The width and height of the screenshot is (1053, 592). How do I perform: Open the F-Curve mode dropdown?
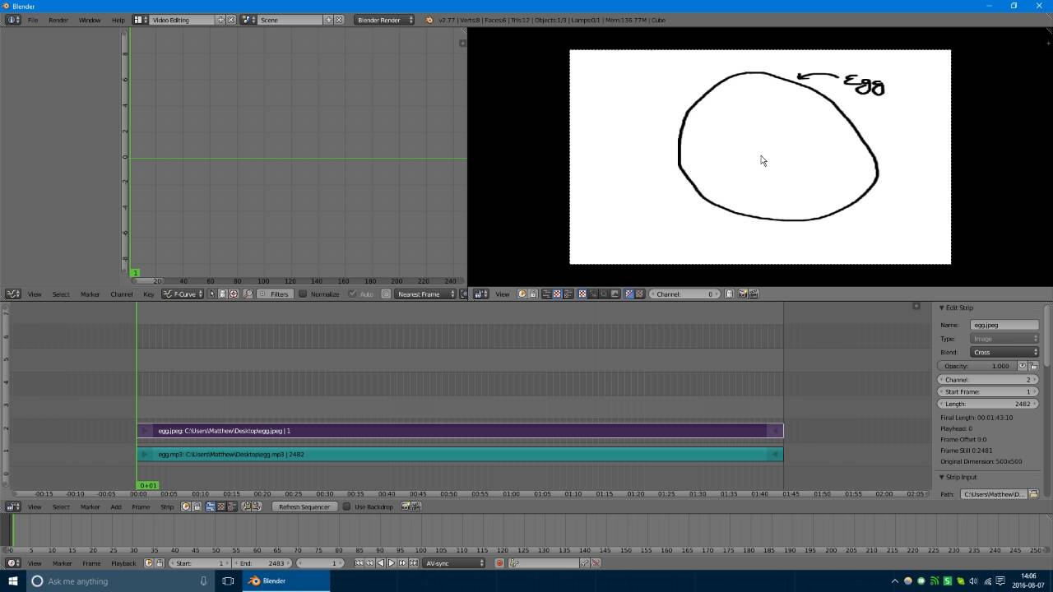[x=183, y=294]
